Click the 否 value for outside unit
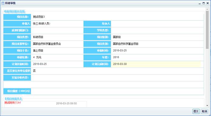The height and width of the screenshot is (116, 211). (x=34, y=71)
